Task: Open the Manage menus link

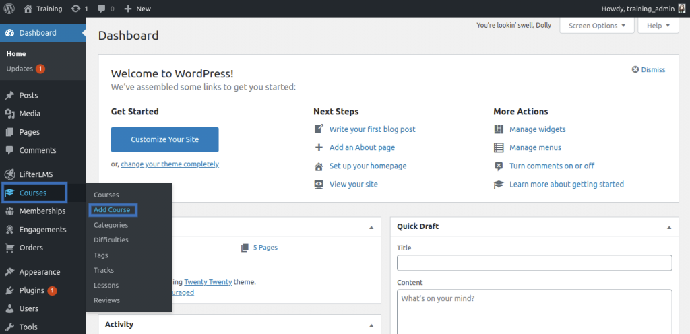Action: pos(535,147)
